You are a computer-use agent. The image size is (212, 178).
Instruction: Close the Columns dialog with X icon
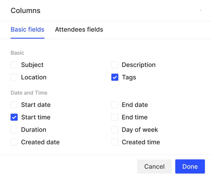(x=200, y=11)
